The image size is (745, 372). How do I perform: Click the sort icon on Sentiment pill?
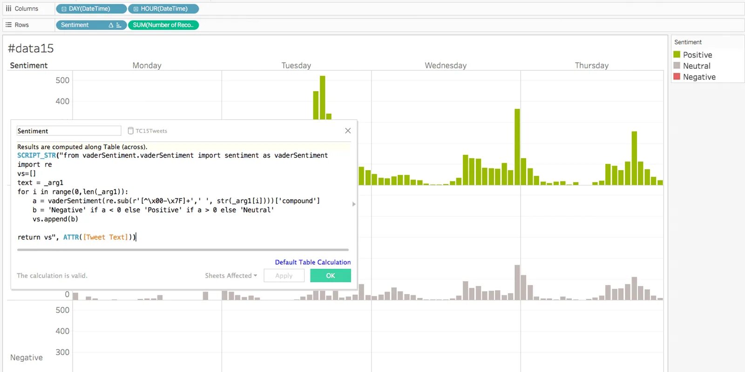tap(119, 25)
